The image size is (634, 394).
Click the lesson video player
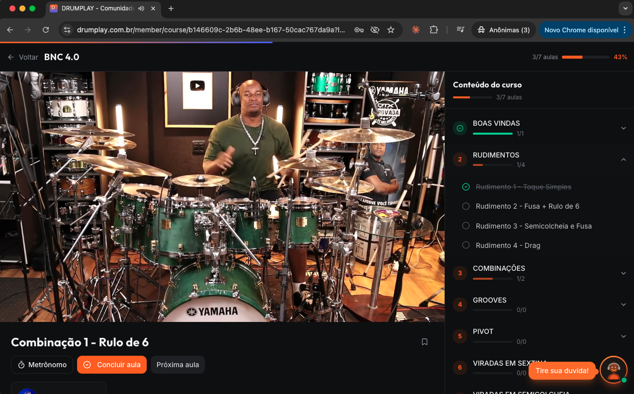[x=222, y=197]
